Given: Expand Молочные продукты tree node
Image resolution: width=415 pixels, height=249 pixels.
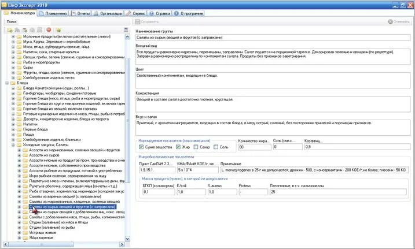Looking at the screenshot, I should tap(13, 37).
